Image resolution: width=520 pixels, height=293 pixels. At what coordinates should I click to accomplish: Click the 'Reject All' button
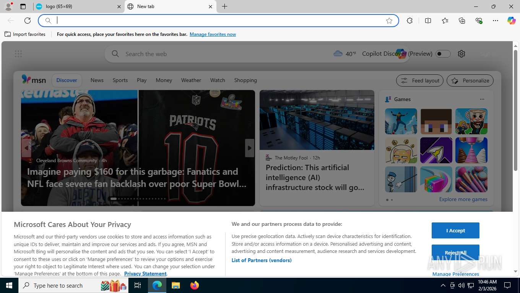[x=455, y=253]
